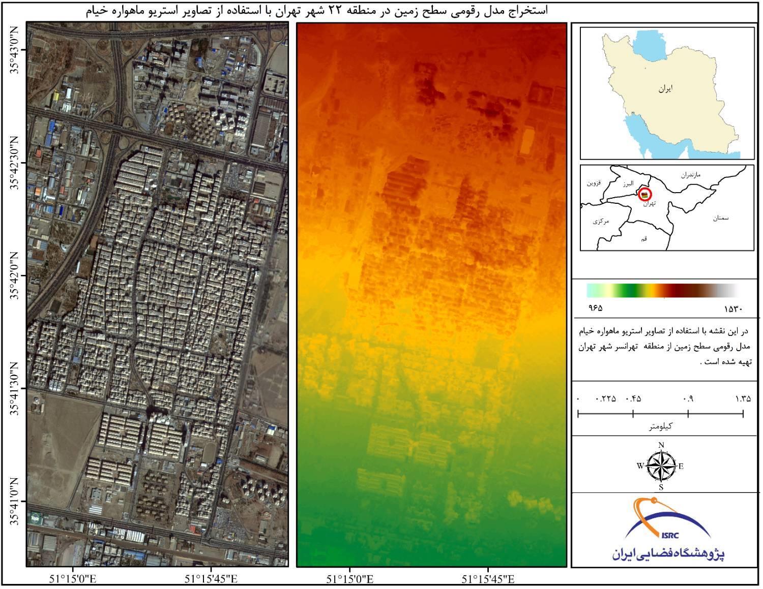Select the مرکزی province label
This screenshot has width=763, height=589.
[x=601, y=222]
